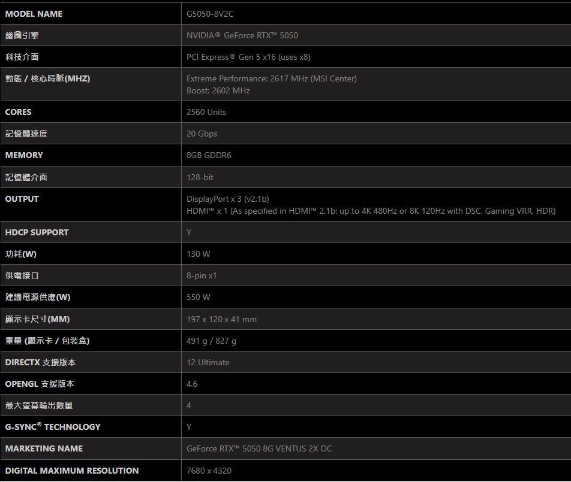Select the PCI Express Gen 5 x16 text
Viewport: 571px width, 482px height.
coord(248,57)
